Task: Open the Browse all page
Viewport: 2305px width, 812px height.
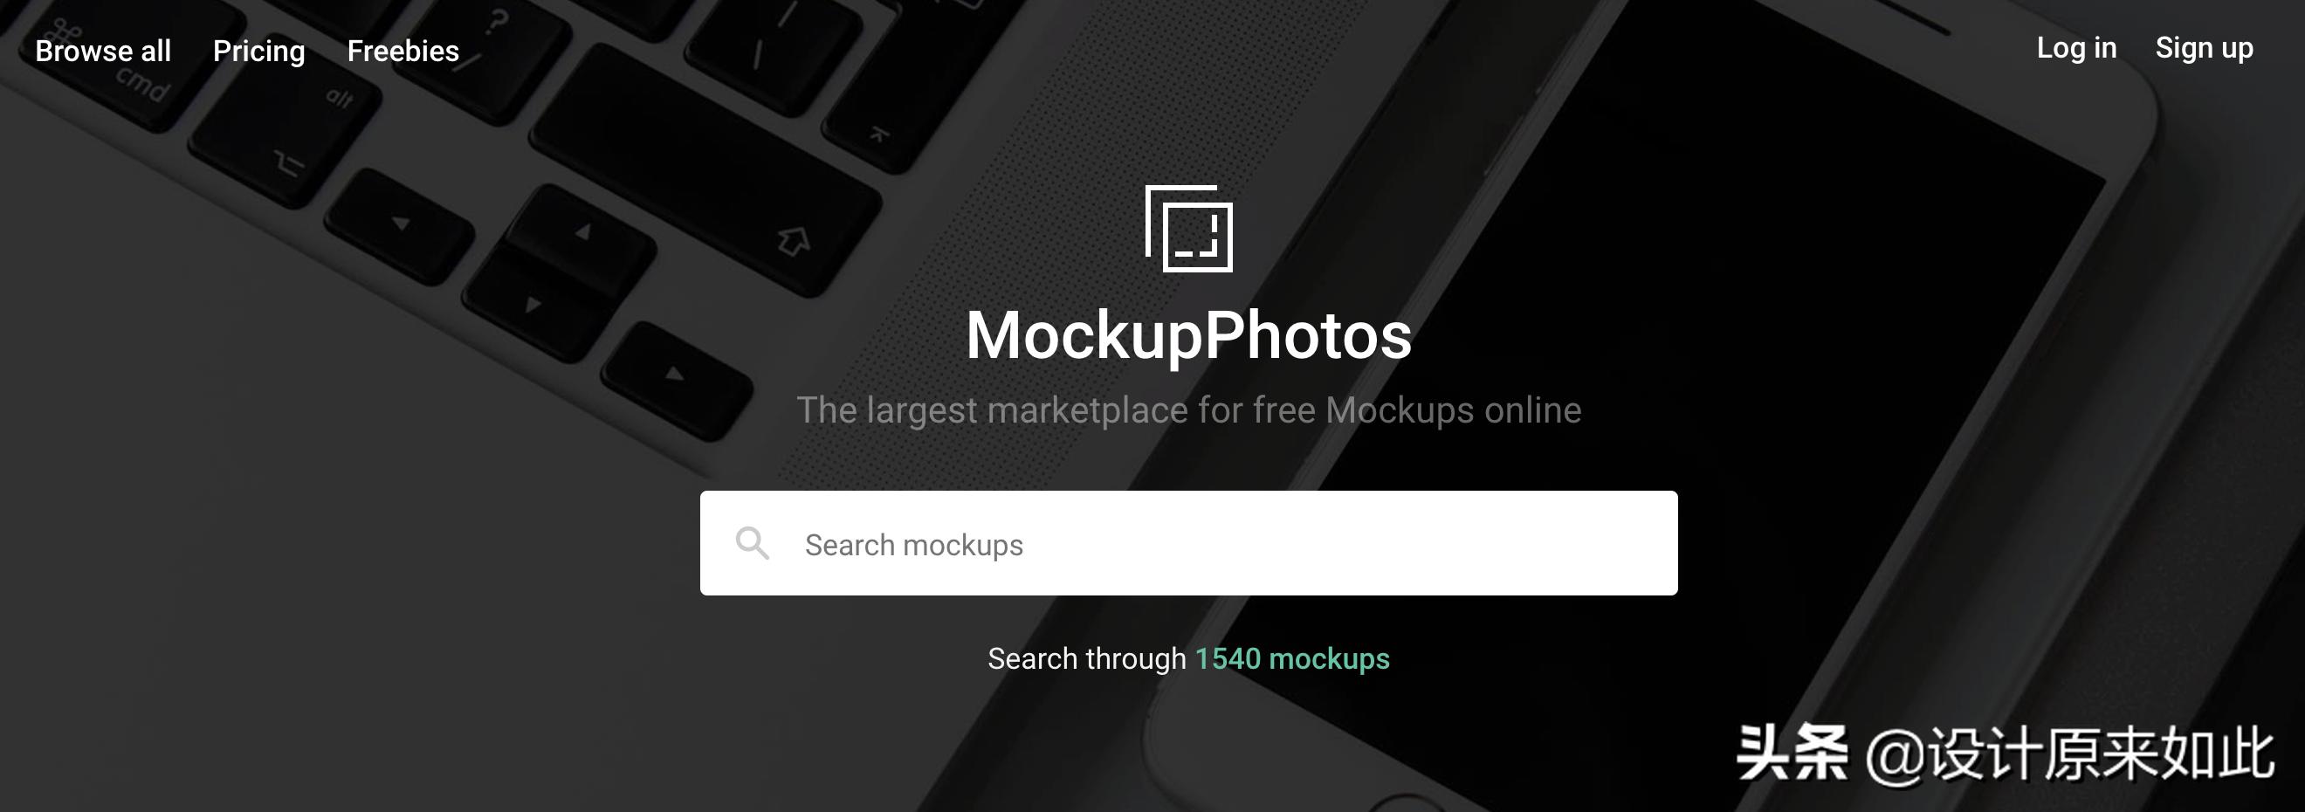Action: [x=103, y=51]
